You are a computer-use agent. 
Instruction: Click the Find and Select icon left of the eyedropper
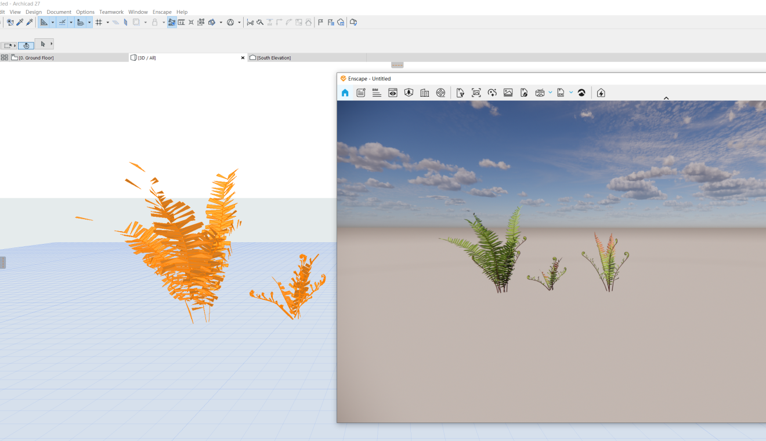coord(10,22)
